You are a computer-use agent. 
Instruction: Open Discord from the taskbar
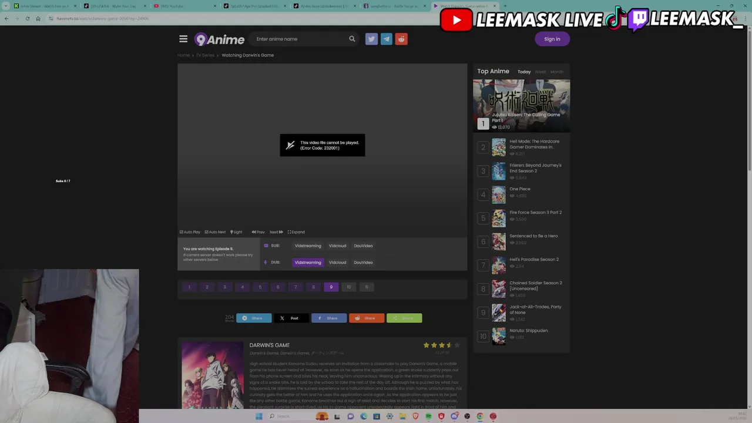point(454,417)
